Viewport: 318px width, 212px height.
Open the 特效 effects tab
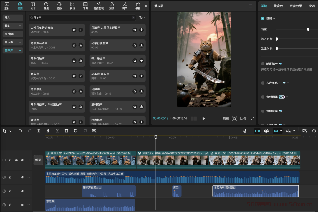pos(59,6)
